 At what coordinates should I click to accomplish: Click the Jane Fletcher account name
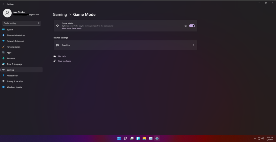click(19, 12)
